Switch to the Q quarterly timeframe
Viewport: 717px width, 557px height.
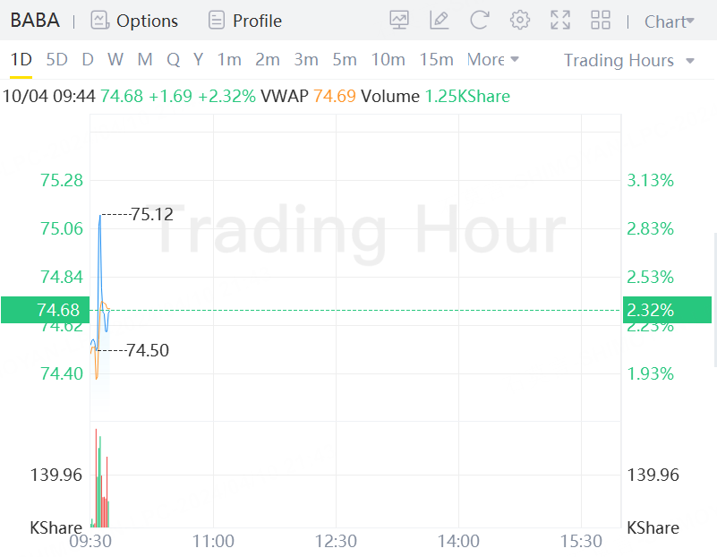click(x=174, y=59)
